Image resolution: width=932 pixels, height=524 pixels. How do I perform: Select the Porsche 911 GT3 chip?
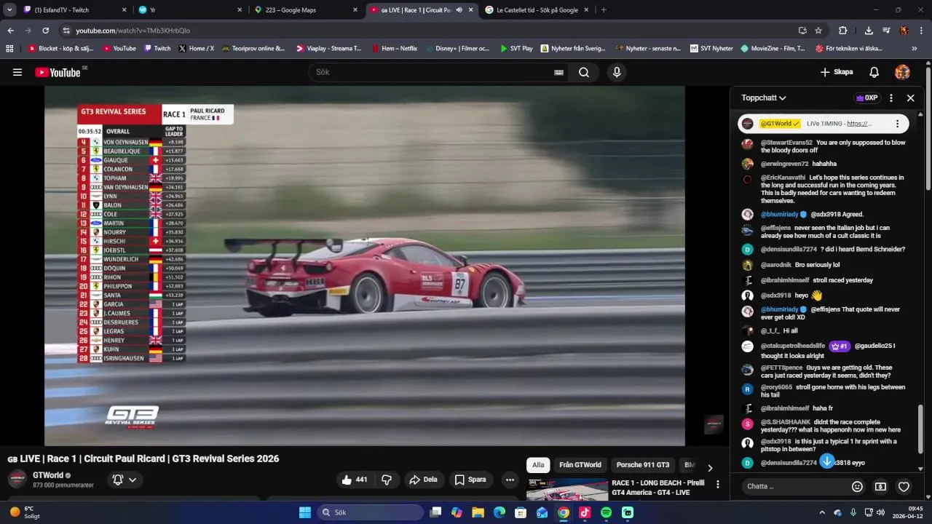(x=643, y=465)
